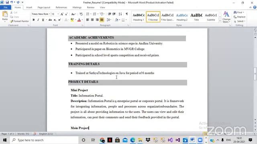Toggle Show/Hide paragraph marks

click(x=127, y=14)
